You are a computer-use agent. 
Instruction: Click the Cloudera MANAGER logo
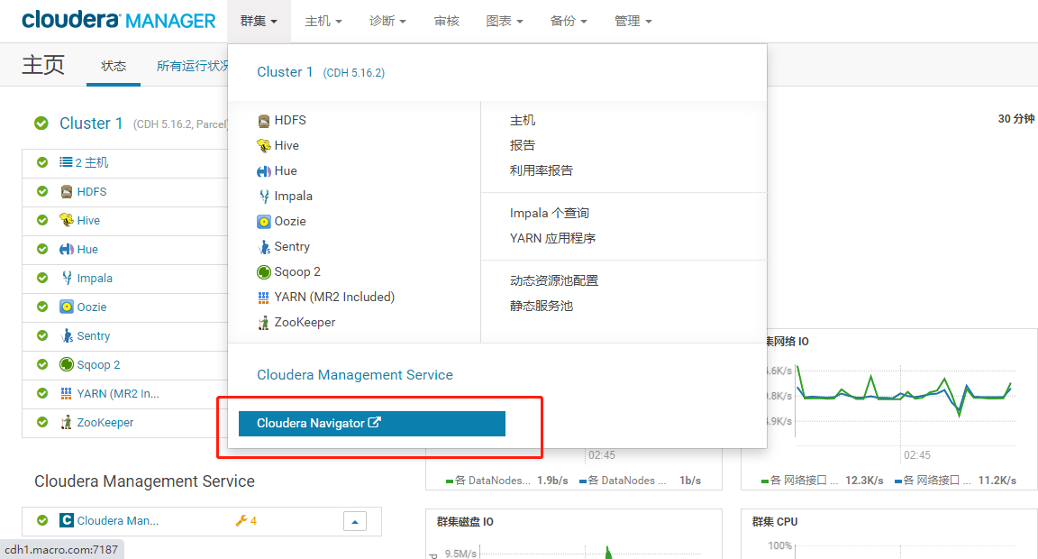[x=119, y=21]
